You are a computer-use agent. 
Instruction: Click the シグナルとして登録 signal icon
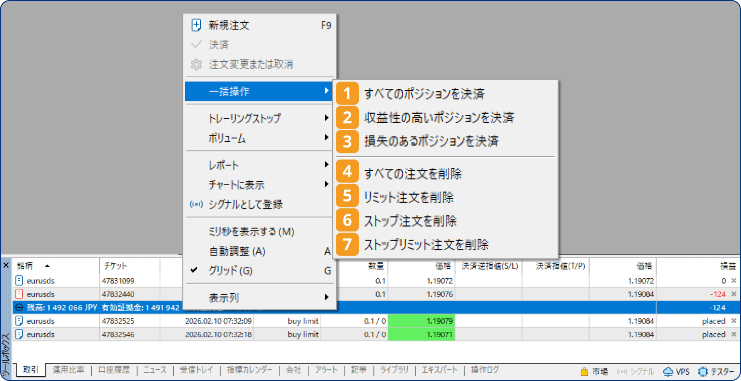(196, 204)
